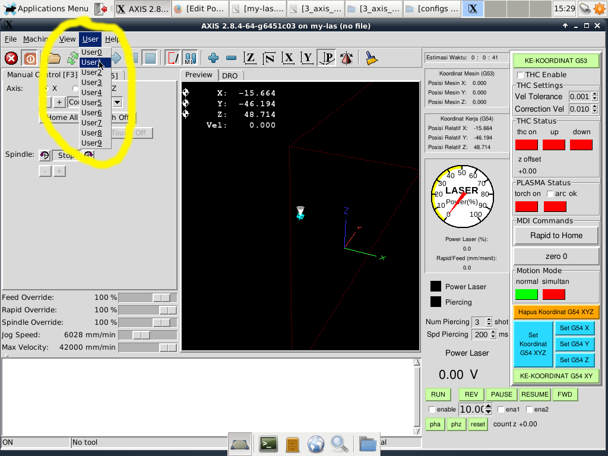The image size is (608, 456).
Task: Click the Hapus Koordinat G54 XYZ button
Action: 556,312
